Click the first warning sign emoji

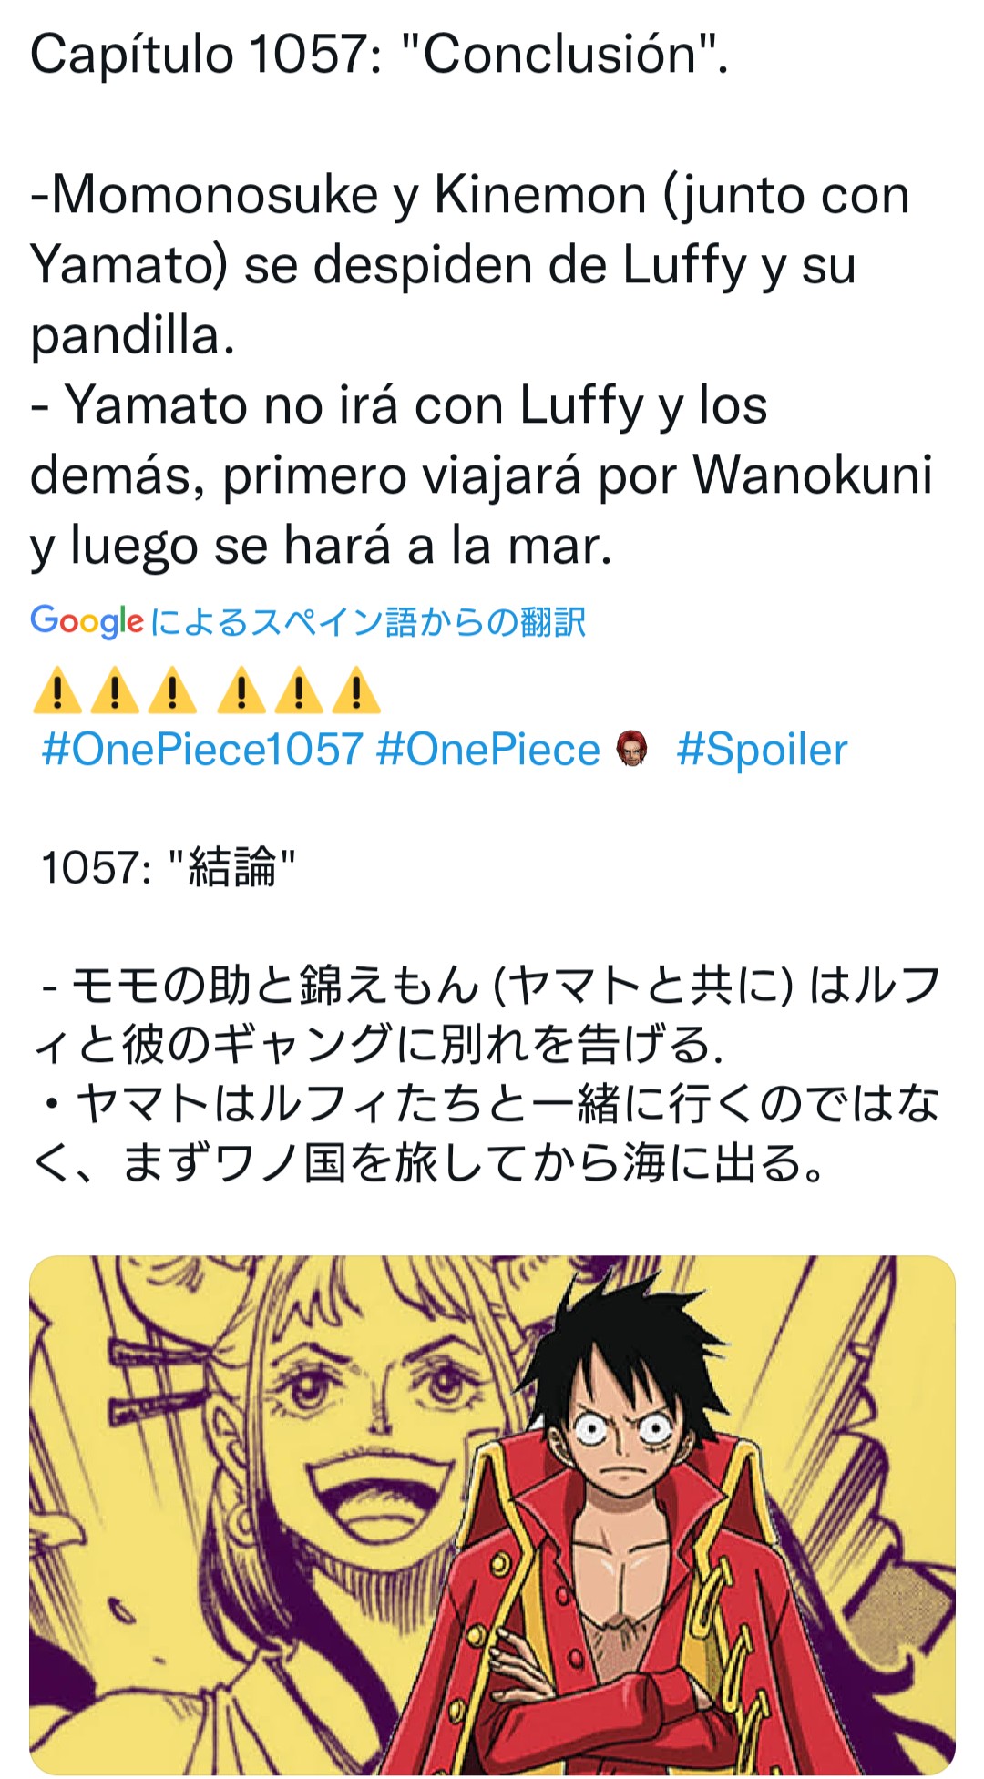56,690
